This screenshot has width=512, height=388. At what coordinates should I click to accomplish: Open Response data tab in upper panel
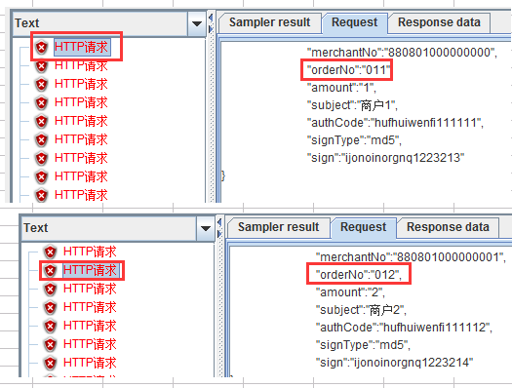[x=439, y=22]
